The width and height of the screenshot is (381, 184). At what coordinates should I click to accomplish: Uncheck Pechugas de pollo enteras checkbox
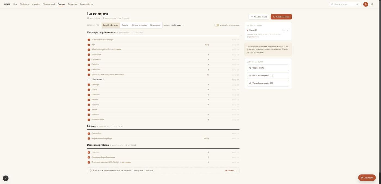(89, 157)
